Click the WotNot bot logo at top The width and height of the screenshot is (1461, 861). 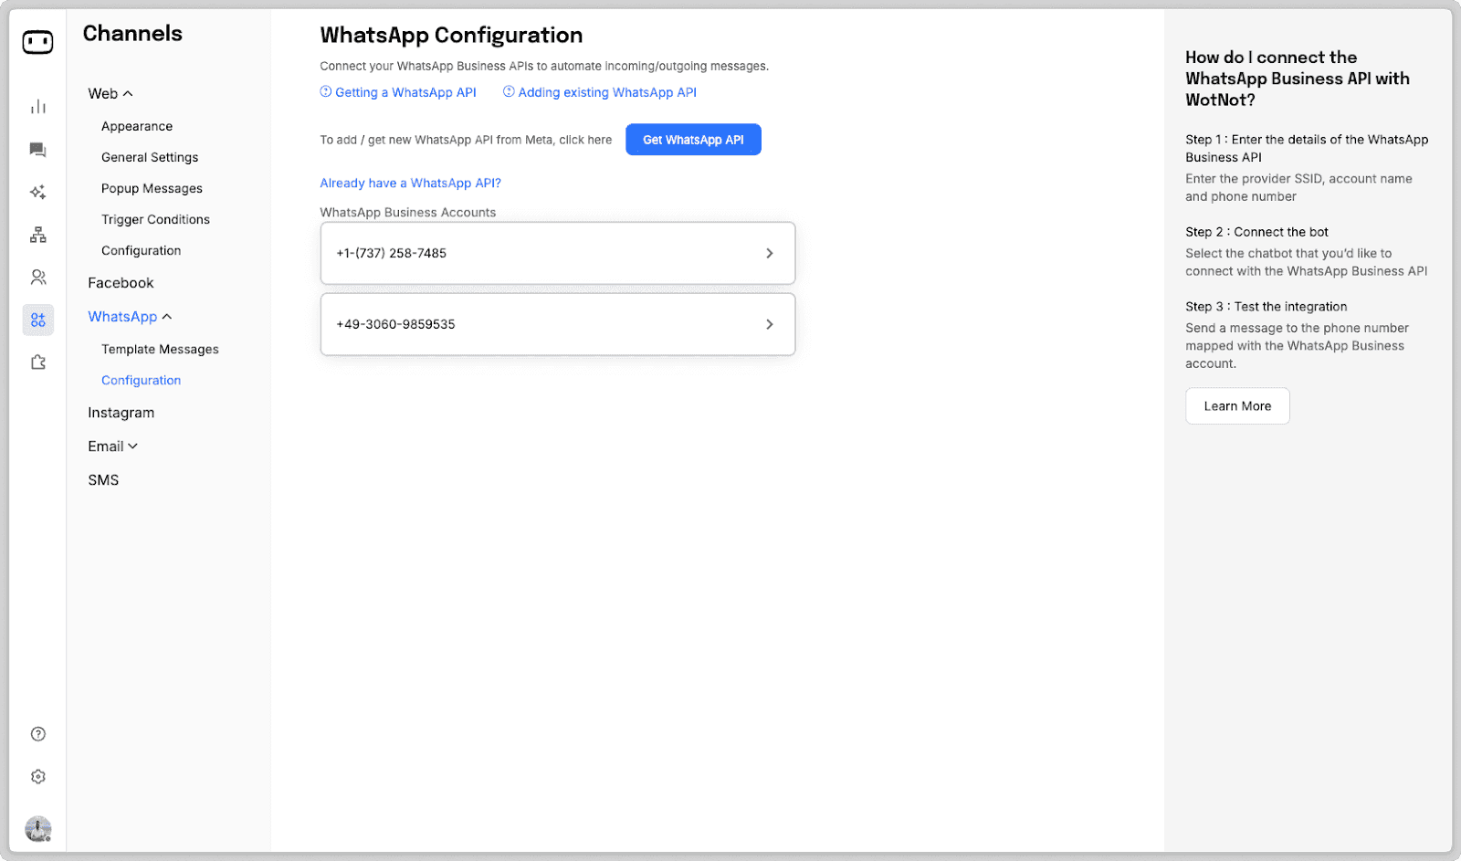[x=37, y=41]
